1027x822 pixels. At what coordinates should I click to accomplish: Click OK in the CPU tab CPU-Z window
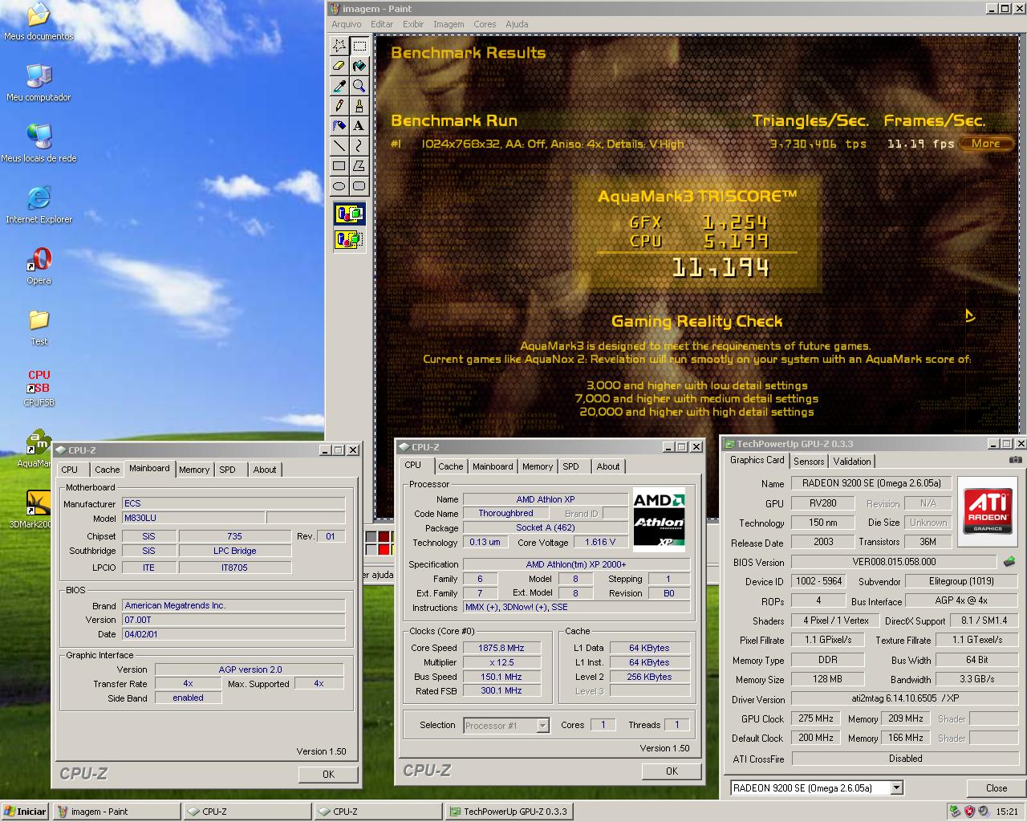[672, 771]
